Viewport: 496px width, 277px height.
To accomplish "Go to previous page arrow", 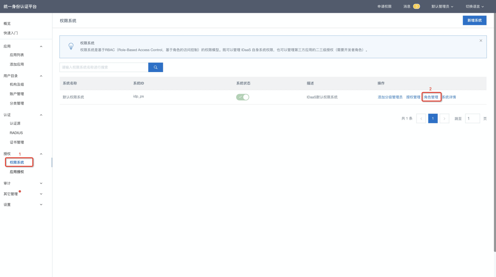I will (421, 118).
